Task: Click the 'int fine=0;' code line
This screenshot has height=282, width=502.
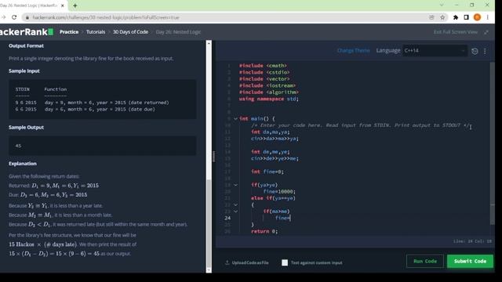Action: tap(267, 172)
